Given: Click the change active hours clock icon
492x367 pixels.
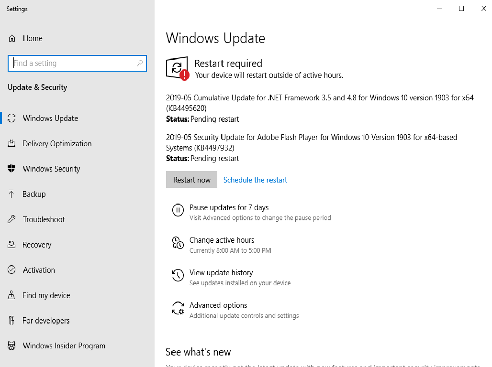Looking at the screenshot, I should [x=178, y=243].
